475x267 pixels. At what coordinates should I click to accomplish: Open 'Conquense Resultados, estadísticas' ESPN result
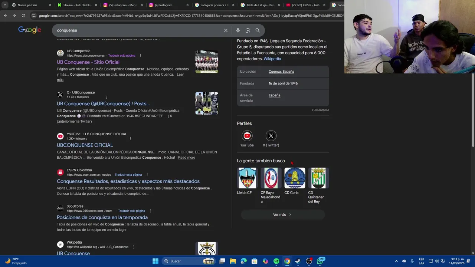pos(128,181)
